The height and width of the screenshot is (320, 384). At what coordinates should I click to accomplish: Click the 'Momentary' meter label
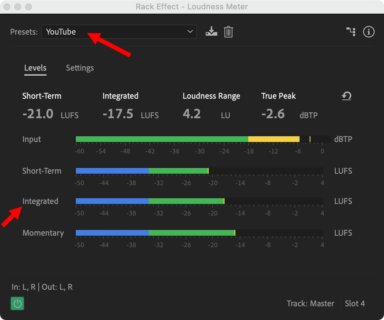(x=43, y=233)
